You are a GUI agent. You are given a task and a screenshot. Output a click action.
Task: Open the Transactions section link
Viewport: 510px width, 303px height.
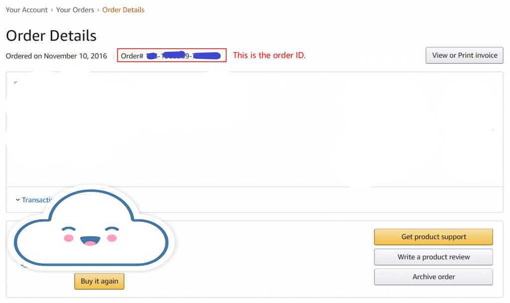(37, 200)
